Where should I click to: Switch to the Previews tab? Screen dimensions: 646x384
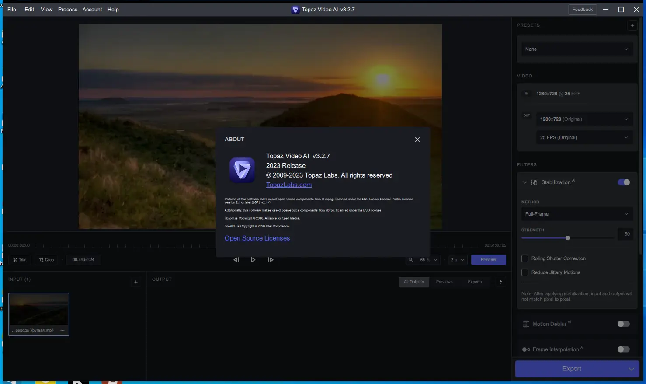tap(444, 282)
